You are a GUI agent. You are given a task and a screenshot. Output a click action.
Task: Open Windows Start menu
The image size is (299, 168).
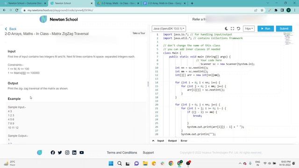(x=111, y=163)
